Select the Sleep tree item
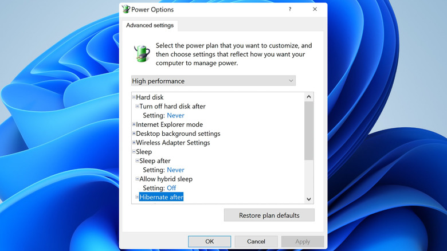The height and width of the screenshot is (251, 447). pos(144,151)
